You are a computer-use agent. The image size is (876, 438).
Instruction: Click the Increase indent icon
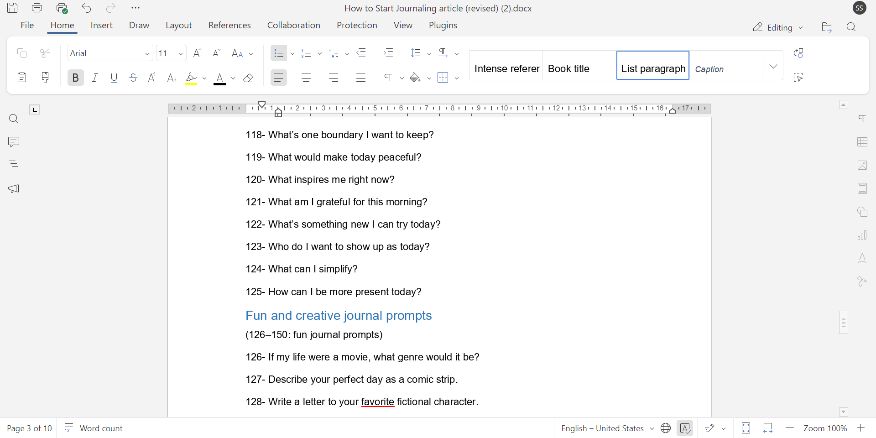[388, 53]
